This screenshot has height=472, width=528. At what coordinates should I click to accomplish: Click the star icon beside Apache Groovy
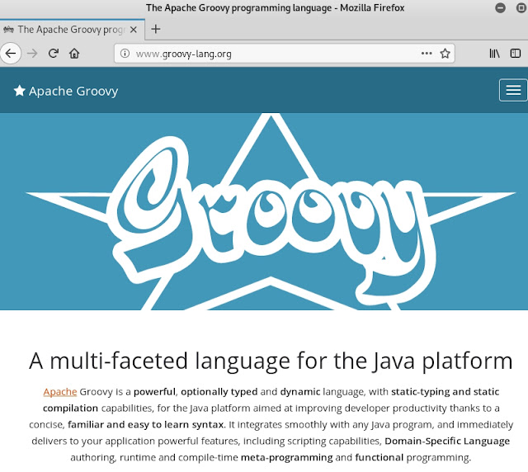(20, 90)
